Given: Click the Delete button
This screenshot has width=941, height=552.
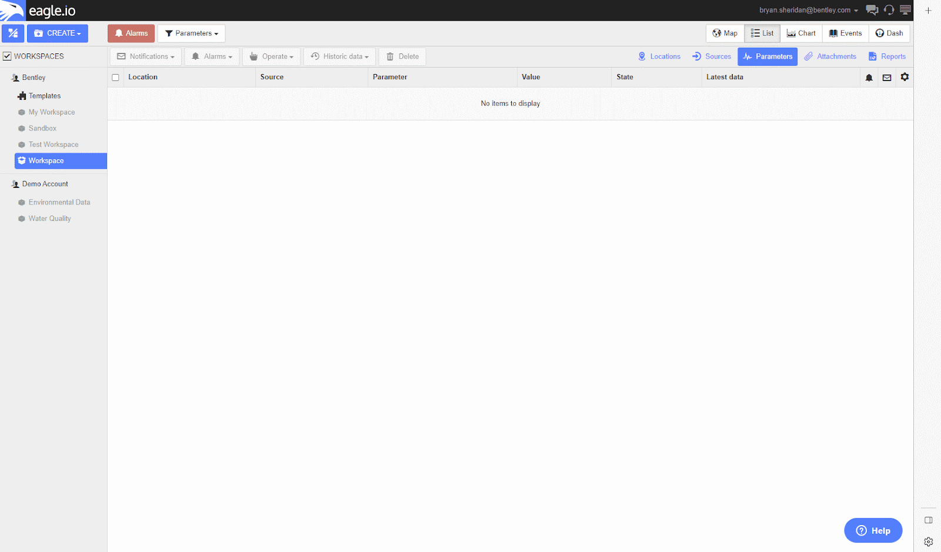Looking at the screenshot, I should pyautogui.click(x=402, y=56).
